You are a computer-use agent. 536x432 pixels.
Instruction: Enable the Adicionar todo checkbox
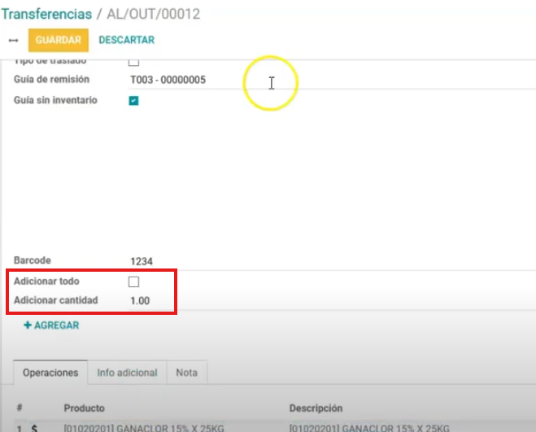tap(133, 281)
